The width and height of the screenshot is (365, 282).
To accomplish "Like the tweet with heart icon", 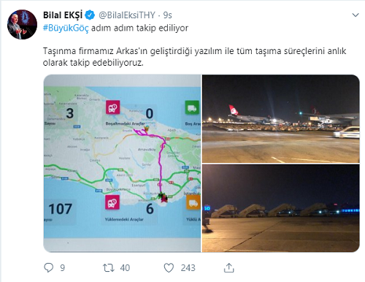I will (169, 267).
